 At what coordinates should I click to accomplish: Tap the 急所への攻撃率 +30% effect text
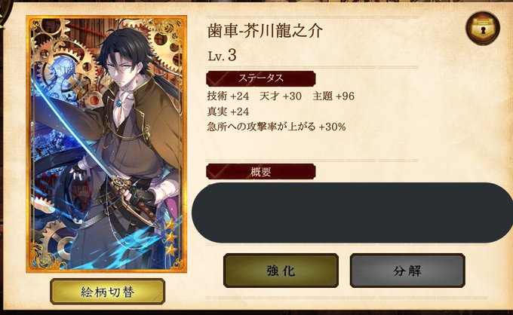pos(276,127)
